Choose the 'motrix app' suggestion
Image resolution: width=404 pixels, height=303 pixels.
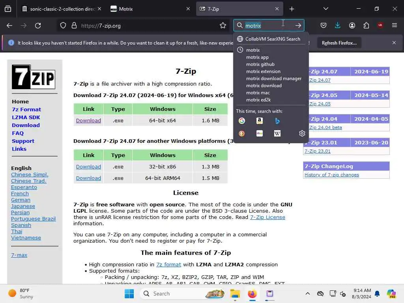pyautogui.click(x=257, y=57)
